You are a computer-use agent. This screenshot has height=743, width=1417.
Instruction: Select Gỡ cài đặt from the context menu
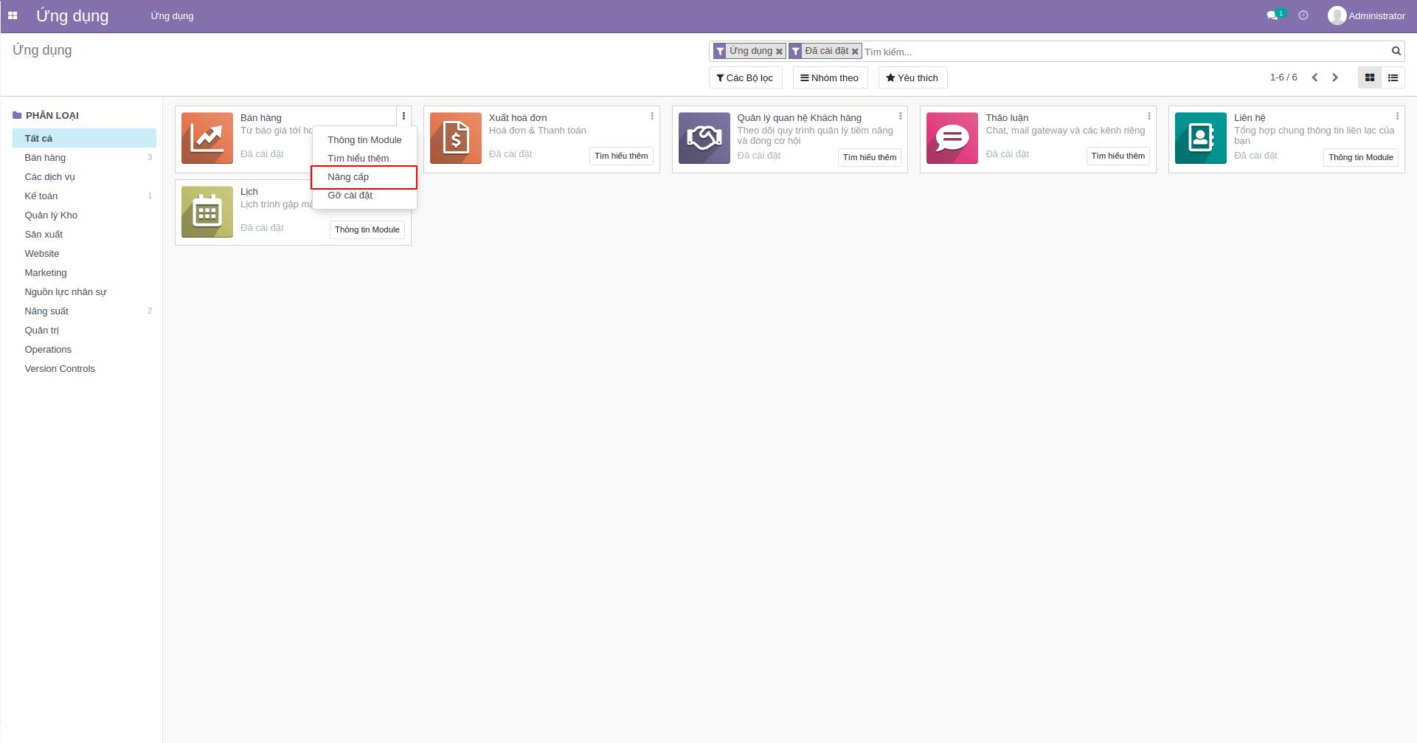click(350, 196)
